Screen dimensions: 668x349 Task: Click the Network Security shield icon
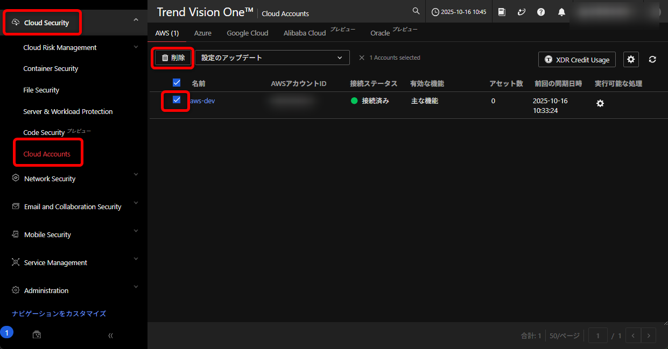tap(16, 178)
